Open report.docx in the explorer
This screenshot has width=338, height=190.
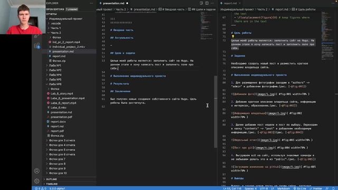pyautogui.click(x=58, y=122)
